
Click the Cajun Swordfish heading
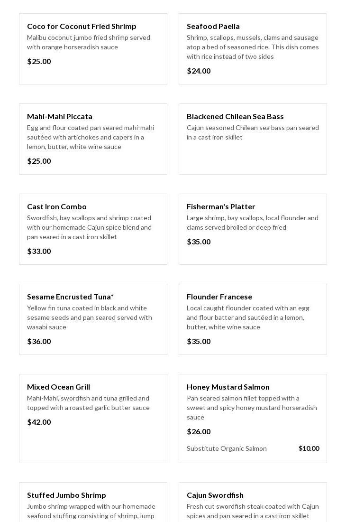click(215, 495)
